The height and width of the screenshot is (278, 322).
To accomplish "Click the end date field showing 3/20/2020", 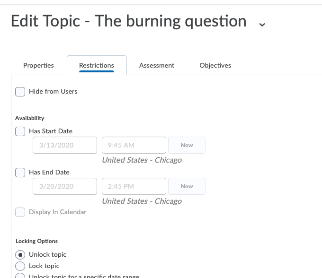I will (x=65, y=186).
